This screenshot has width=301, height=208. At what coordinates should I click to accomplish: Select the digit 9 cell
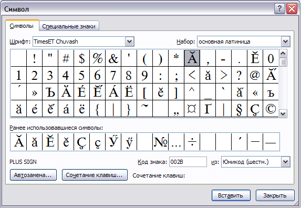144,75
